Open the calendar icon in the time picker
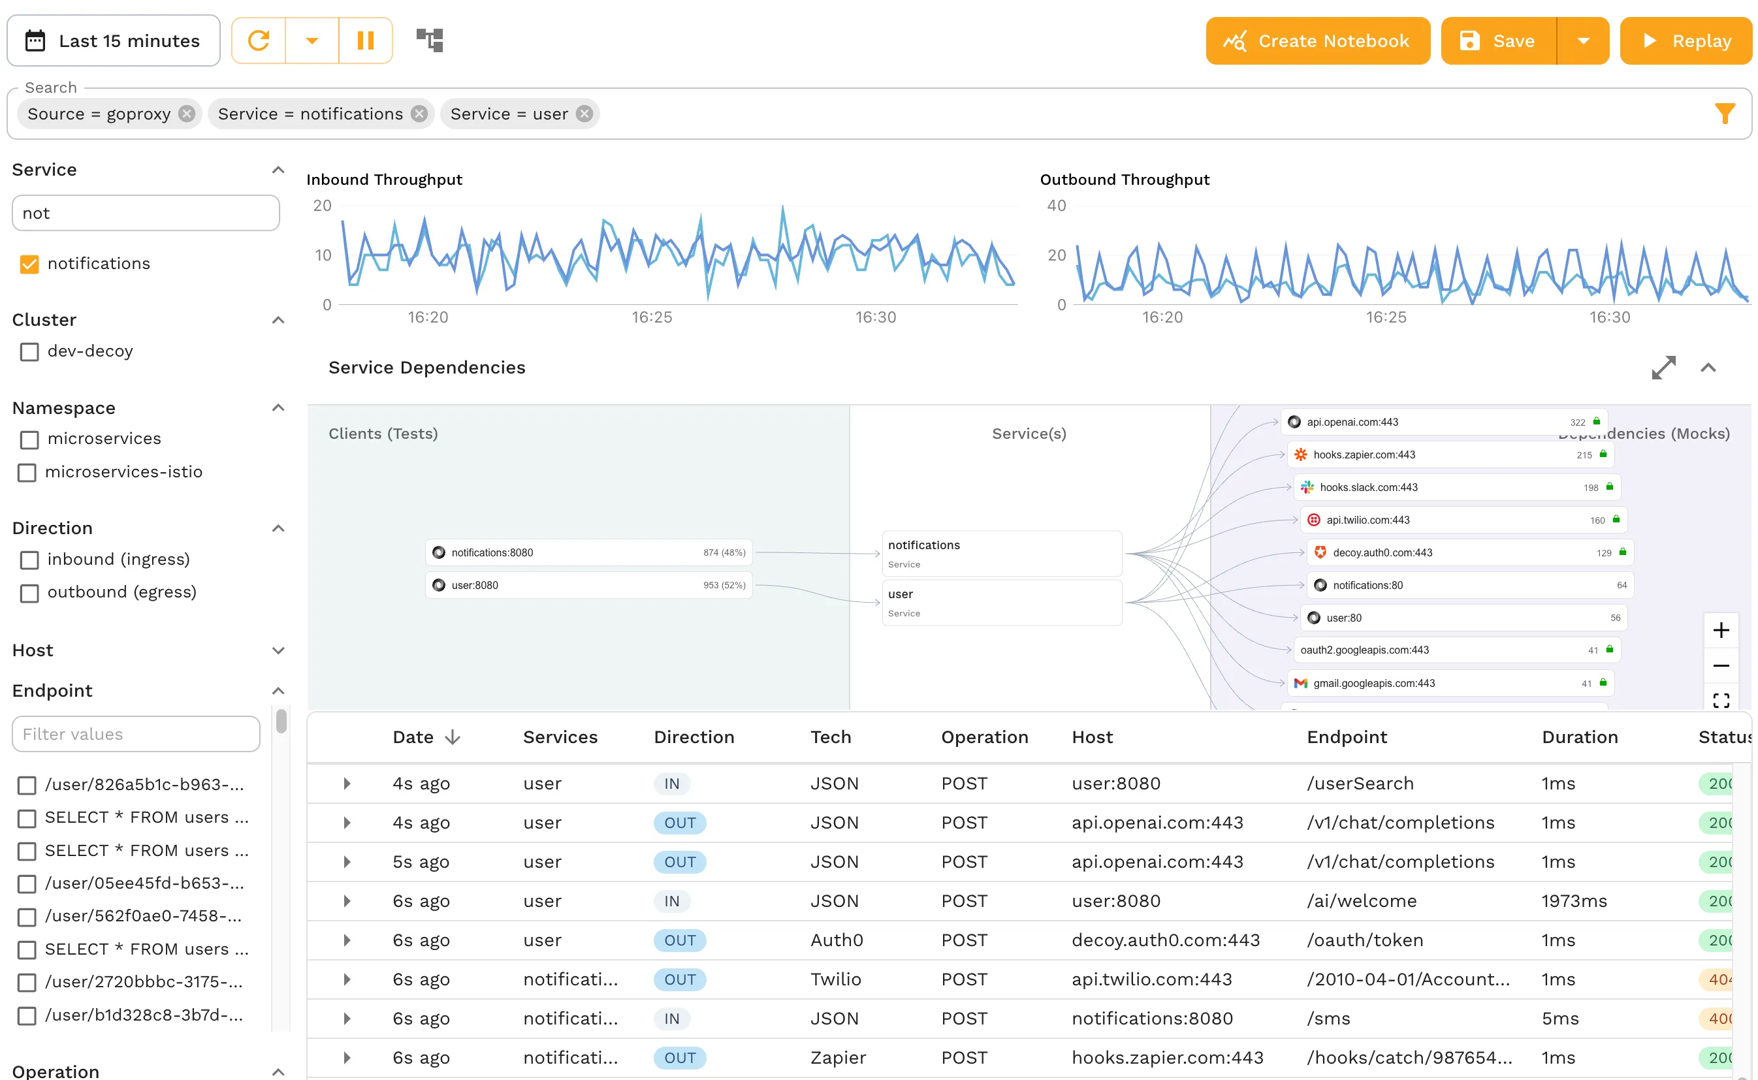The height and width of the screenshot is (1080, 1758). click(x=35, y=40)
